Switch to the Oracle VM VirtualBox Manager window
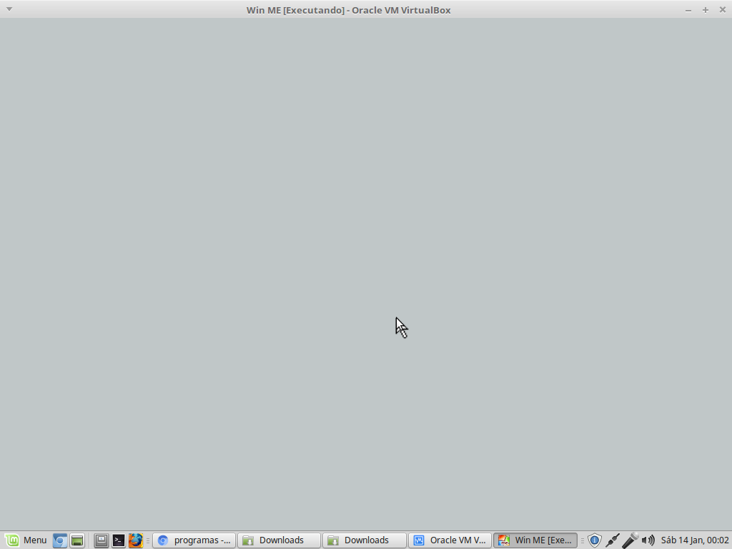This screenshot has width=732, height=549. pos(450,540)
